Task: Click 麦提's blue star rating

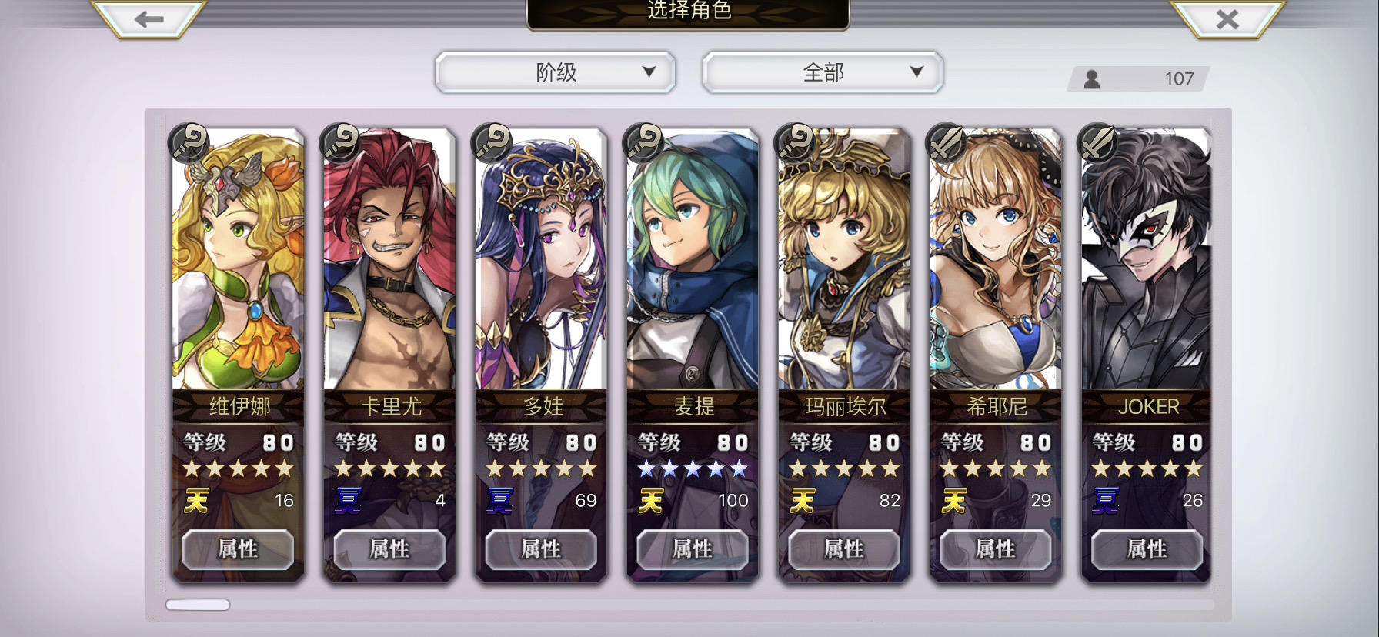Action: pos(693,469)
